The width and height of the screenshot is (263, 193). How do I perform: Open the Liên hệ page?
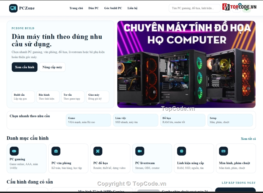click(132, 8)
